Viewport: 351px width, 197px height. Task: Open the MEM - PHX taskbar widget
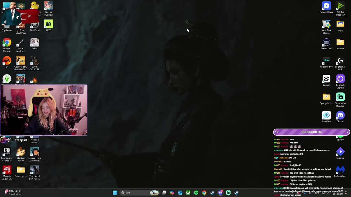pos(13,193)
